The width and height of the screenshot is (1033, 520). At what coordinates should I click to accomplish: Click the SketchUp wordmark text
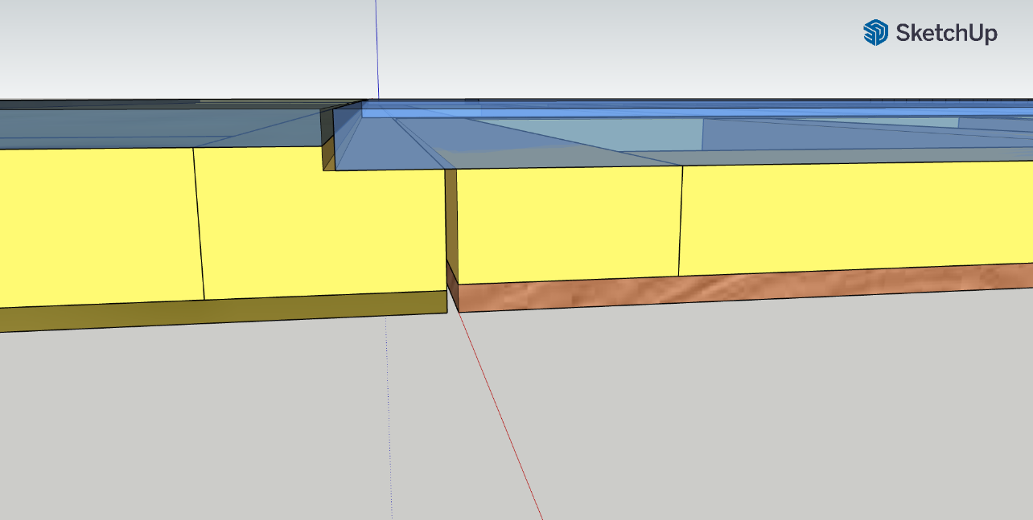[946, 34]
